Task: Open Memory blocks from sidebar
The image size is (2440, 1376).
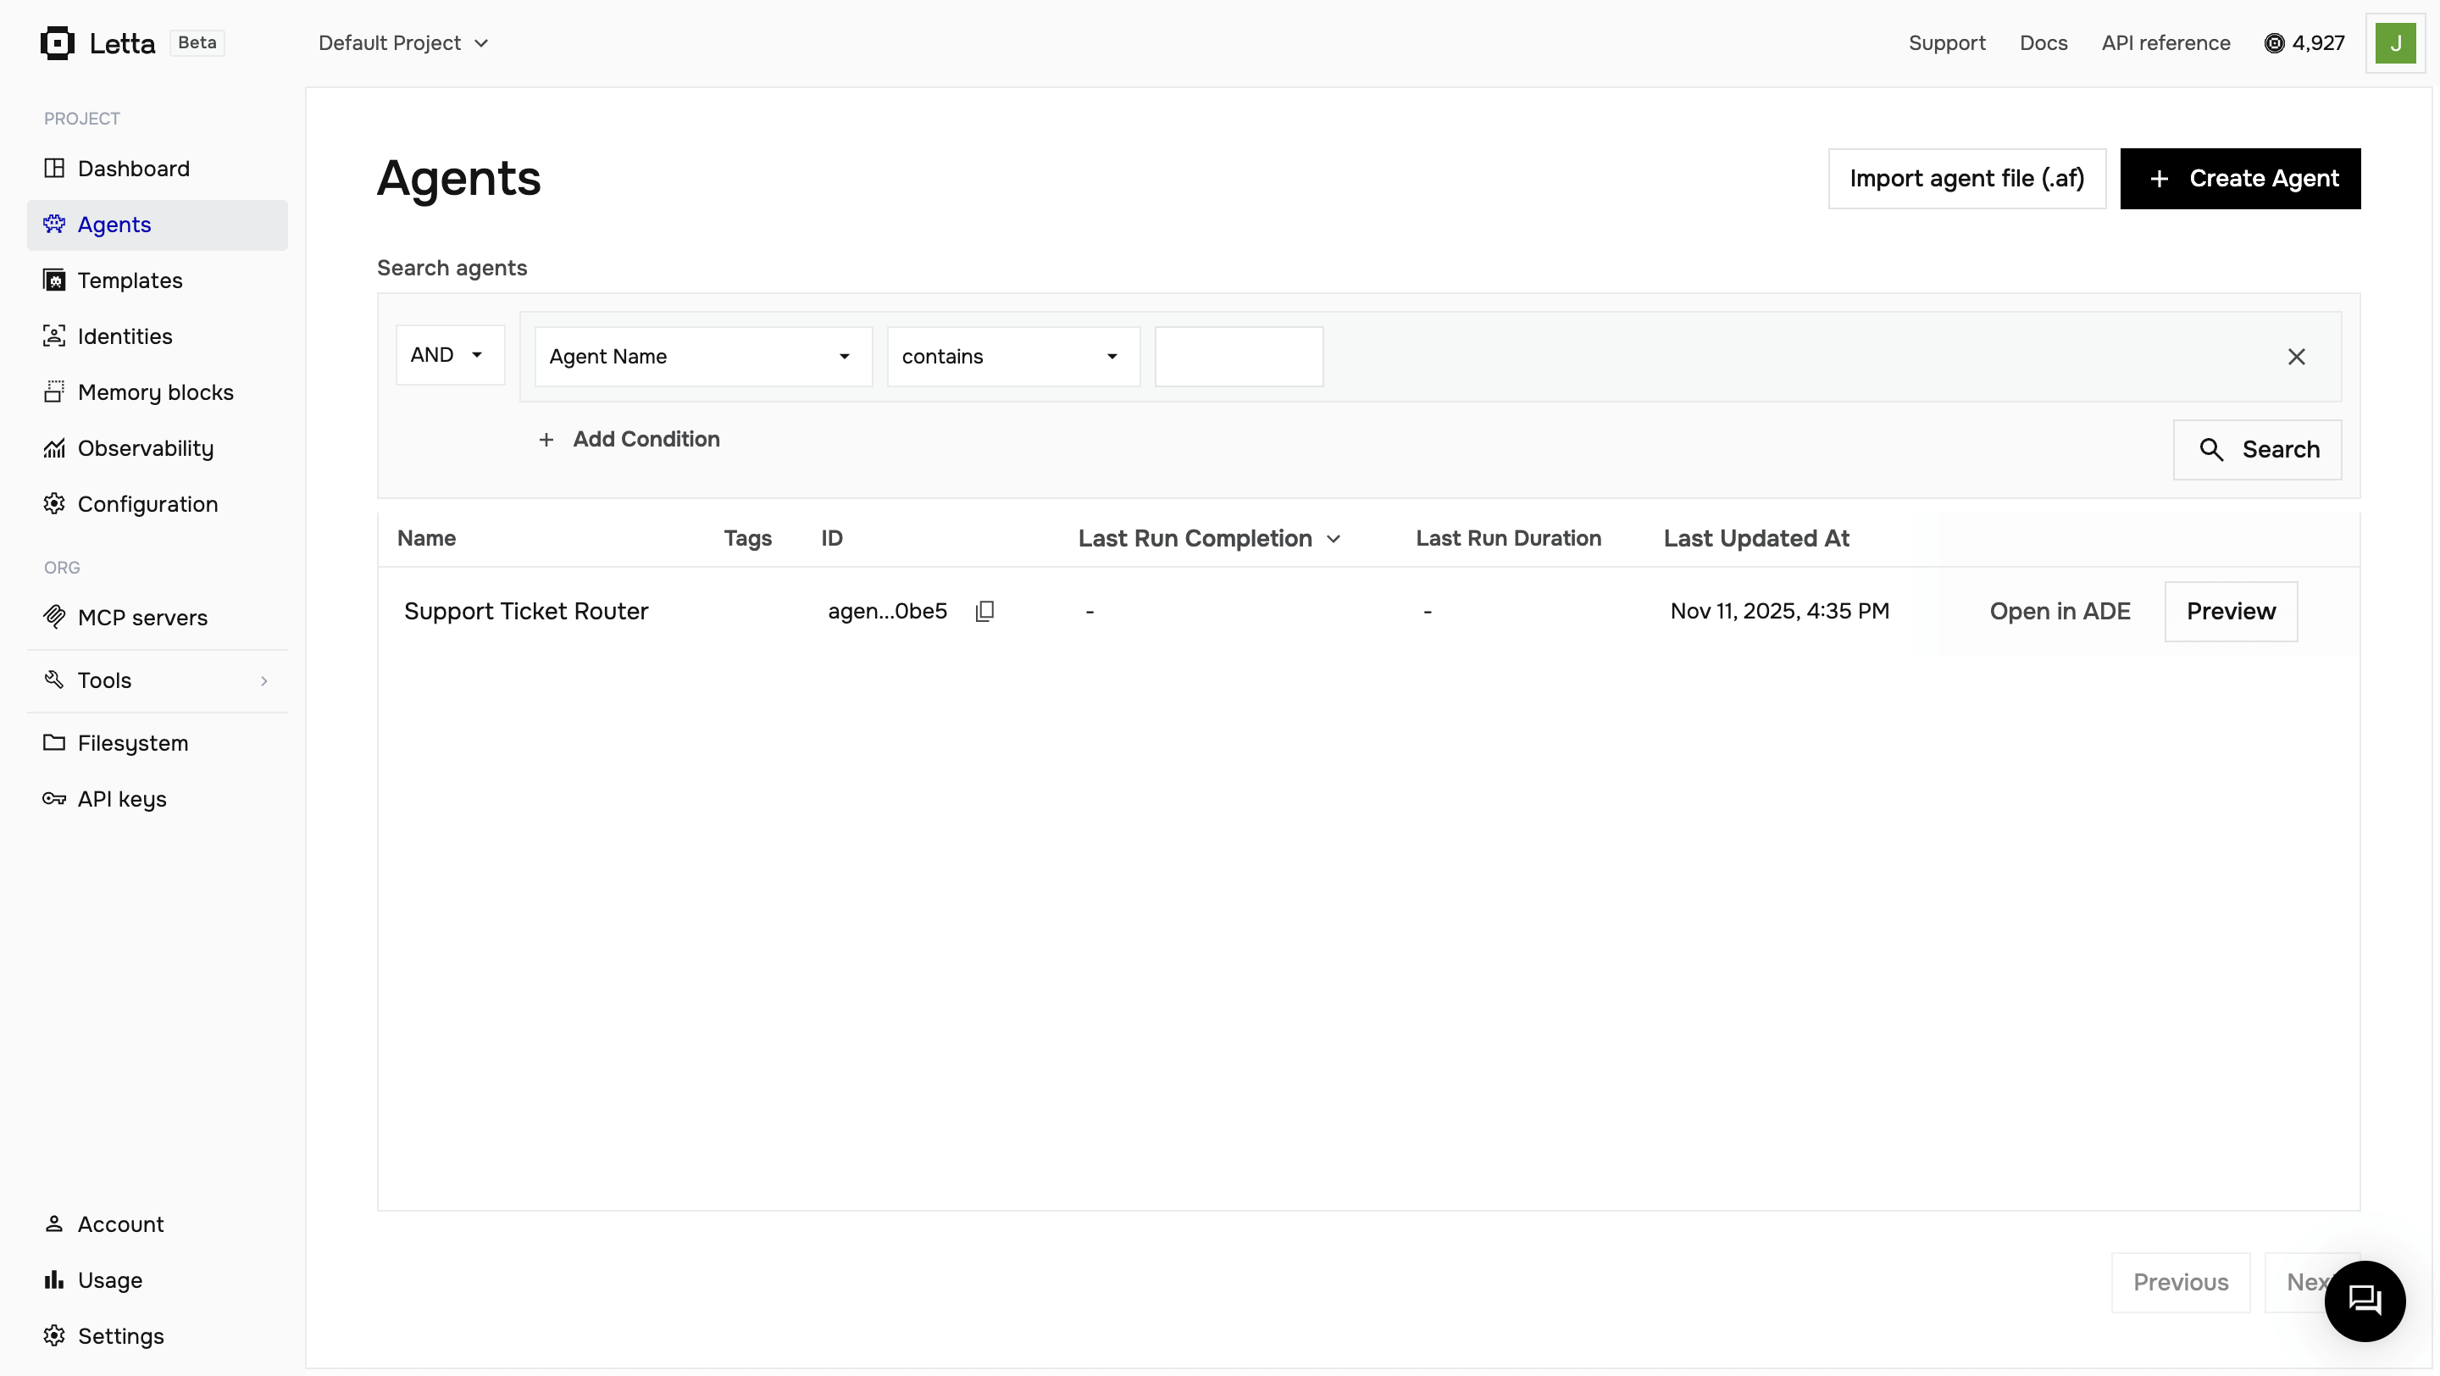Action: pos(155,392)
